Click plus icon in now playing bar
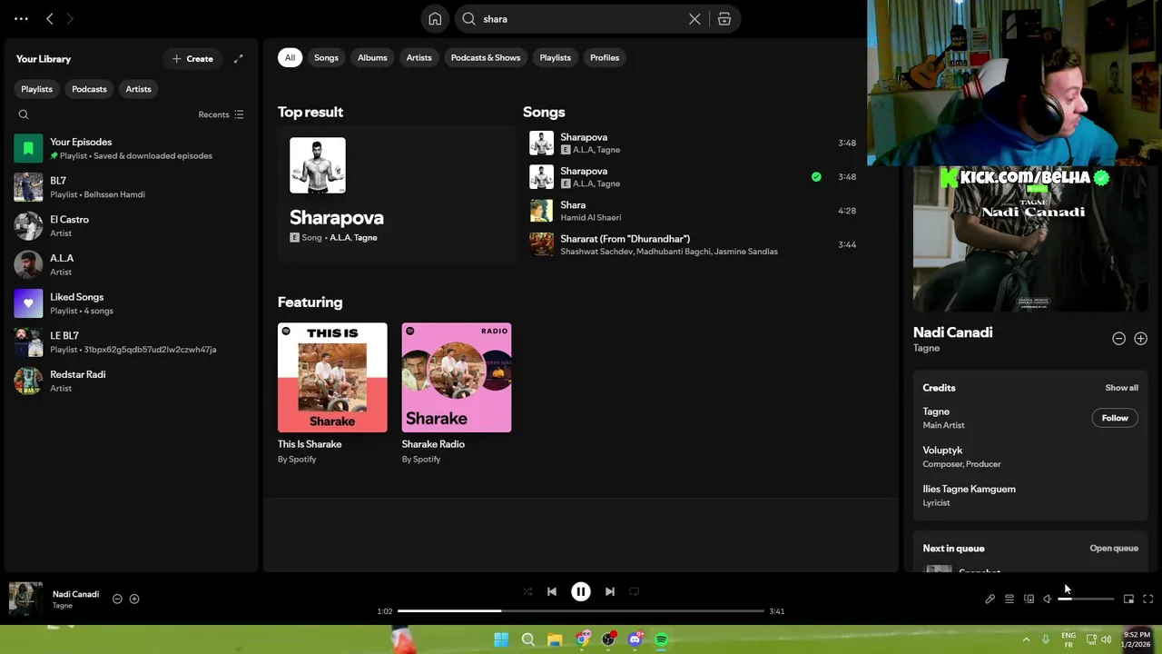This screenshot has height=654, width=1162. click(134, 599)
